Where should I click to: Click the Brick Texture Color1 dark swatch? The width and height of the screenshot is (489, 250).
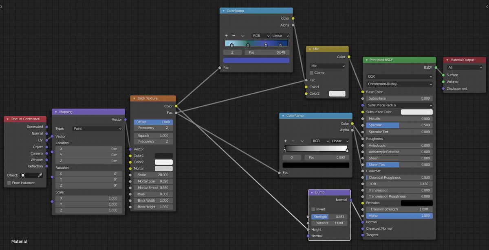click(163, 156)
